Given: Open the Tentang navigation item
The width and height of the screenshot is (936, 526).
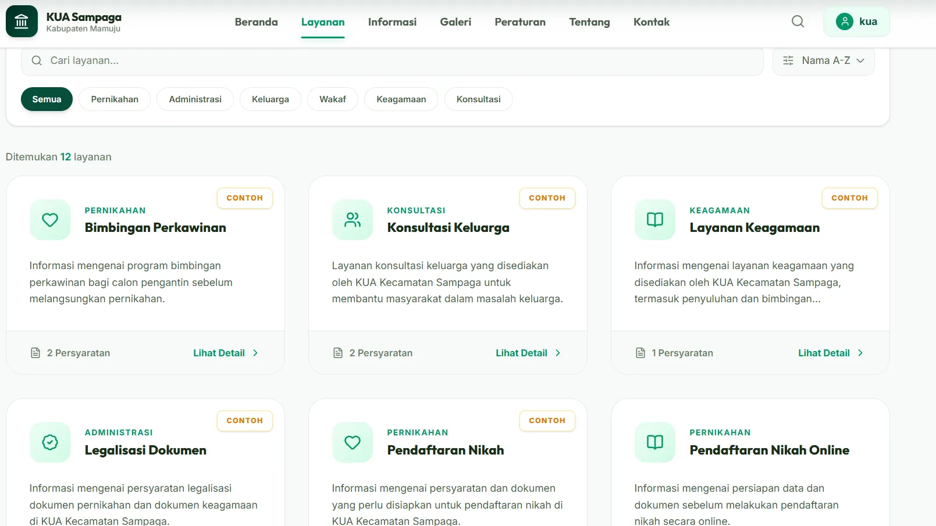Looking at the screenshot, I should point(589,22).
